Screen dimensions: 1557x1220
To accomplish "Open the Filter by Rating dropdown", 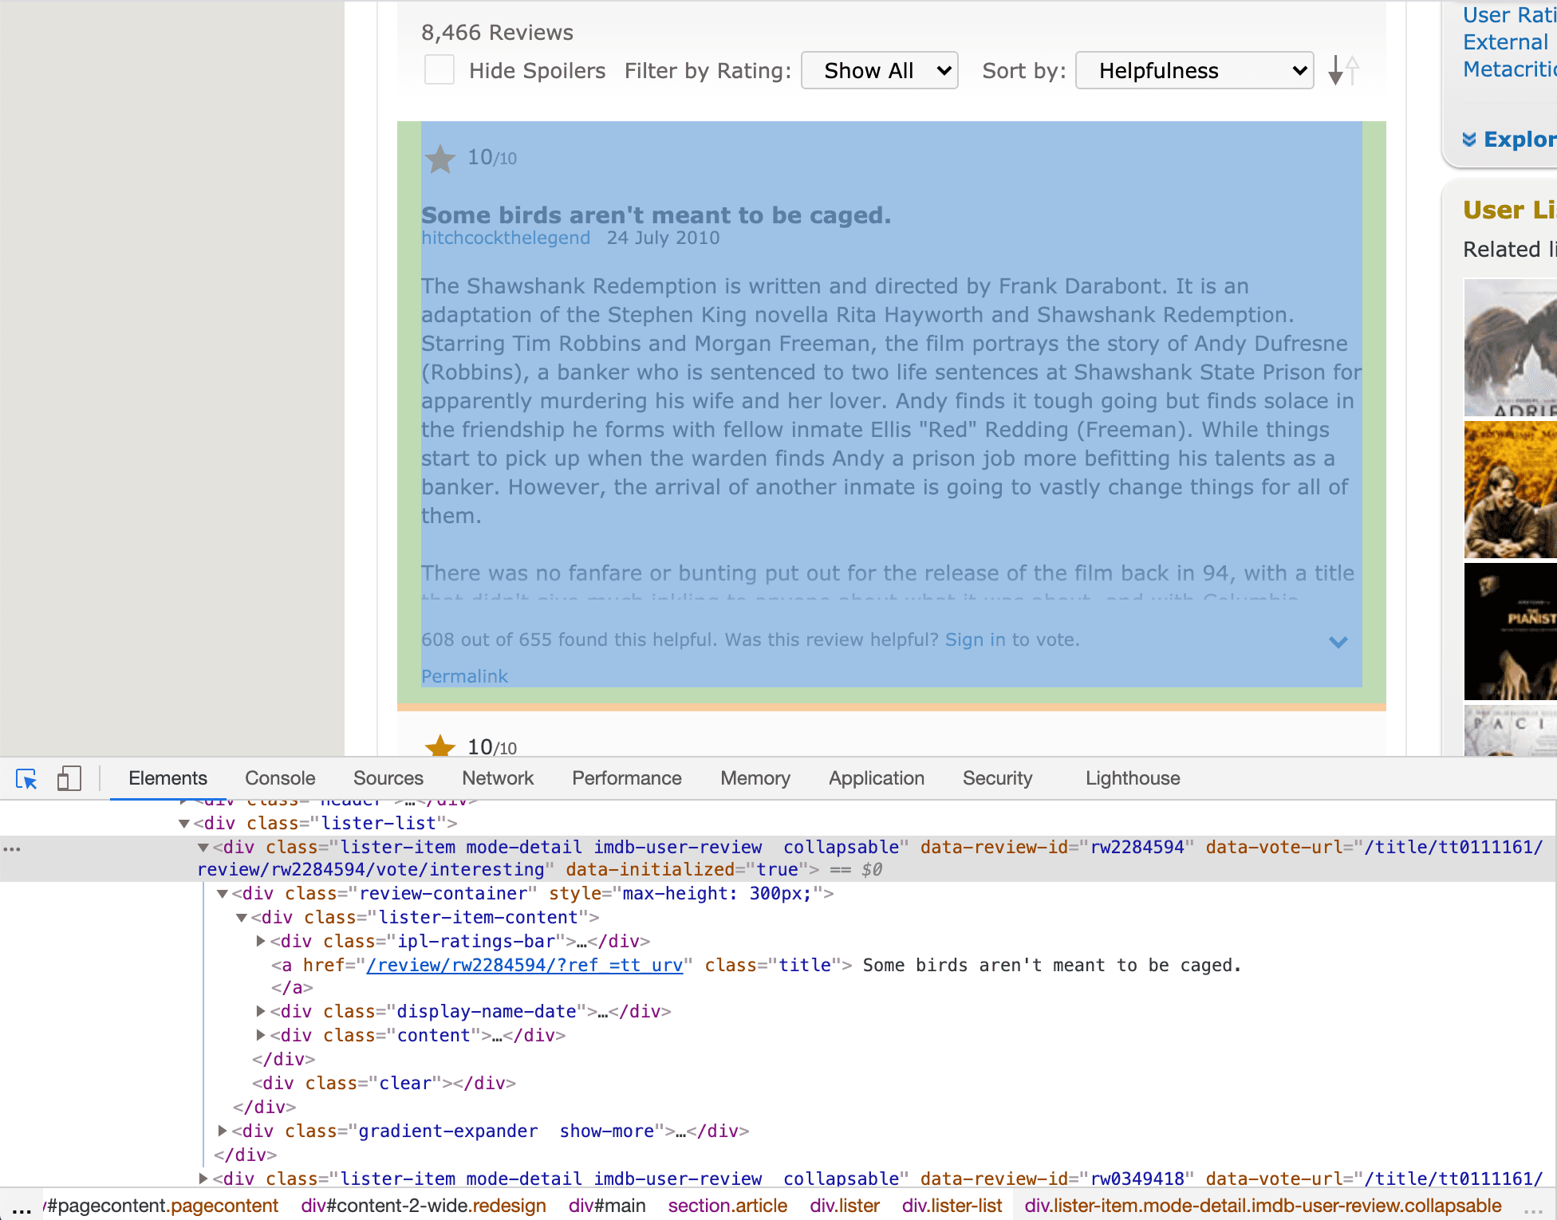I will click(x=879, y=71).
